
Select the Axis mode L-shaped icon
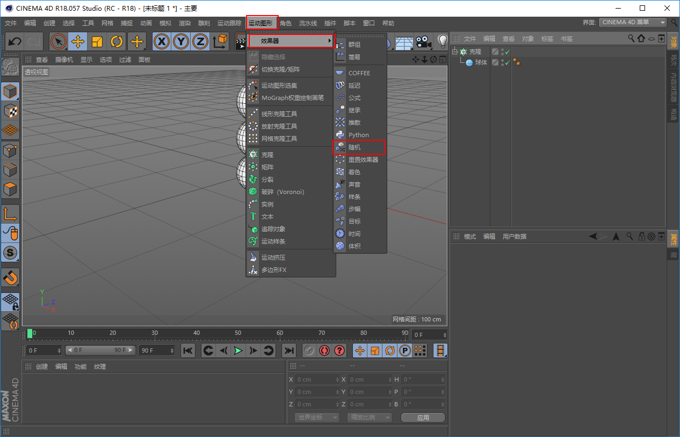(11, 214)
